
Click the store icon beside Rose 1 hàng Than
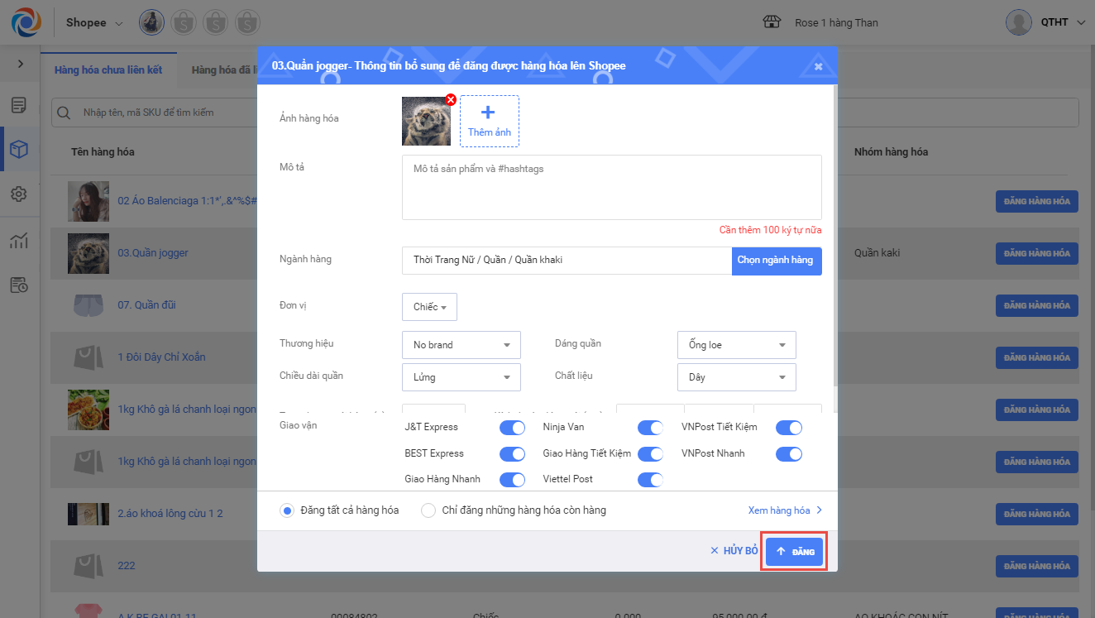click(772, 22)
